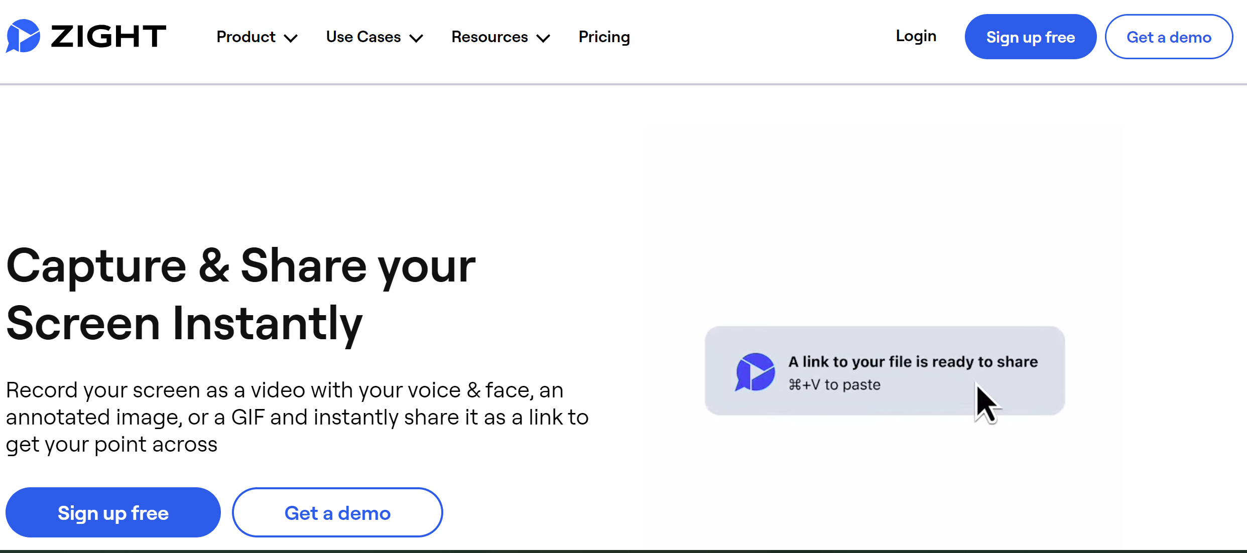Expand the Use Cases chevron arrow
This screenshot has width=1247, height=553.
416,38
